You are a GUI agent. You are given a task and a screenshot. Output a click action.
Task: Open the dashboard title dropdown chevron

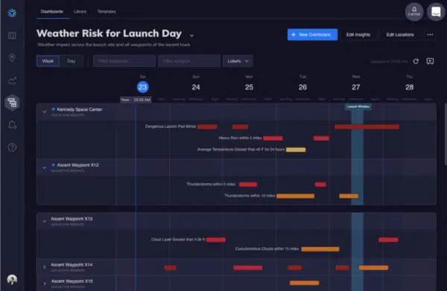point(191,35)
